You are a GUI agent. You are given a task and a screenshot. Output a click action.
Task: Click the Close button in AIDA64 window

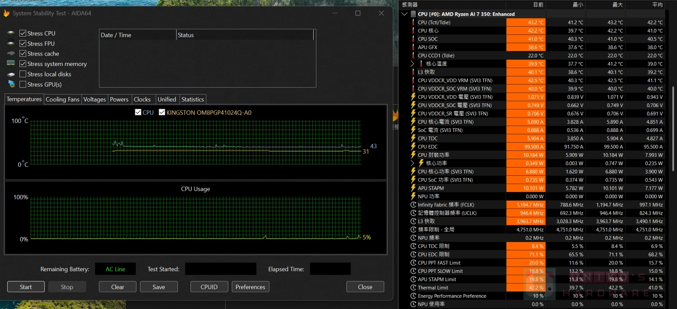[365, 287]
